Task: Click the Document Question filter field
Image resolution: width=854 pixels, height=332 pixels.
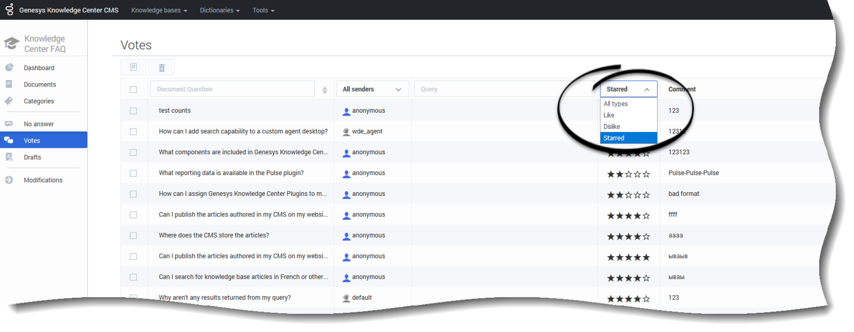Action: (232, 89)
